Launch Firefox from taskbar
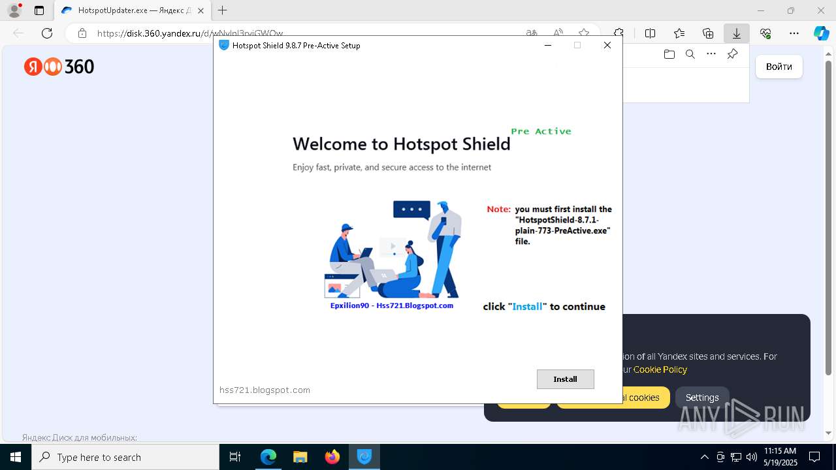 coord(332,457)
